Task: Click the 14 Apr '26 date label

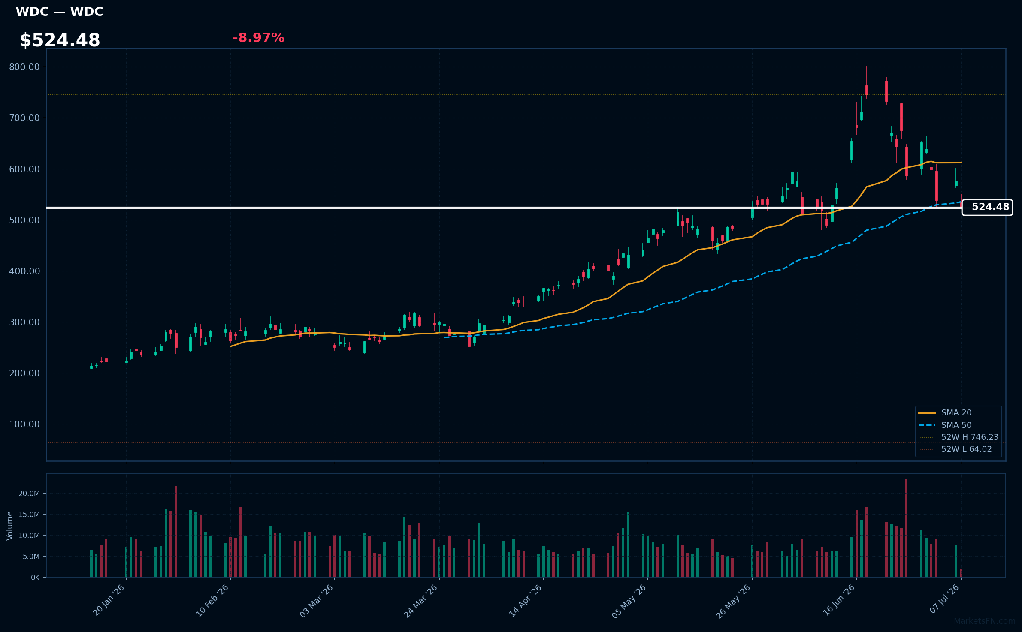Action: tap(526, 600)
